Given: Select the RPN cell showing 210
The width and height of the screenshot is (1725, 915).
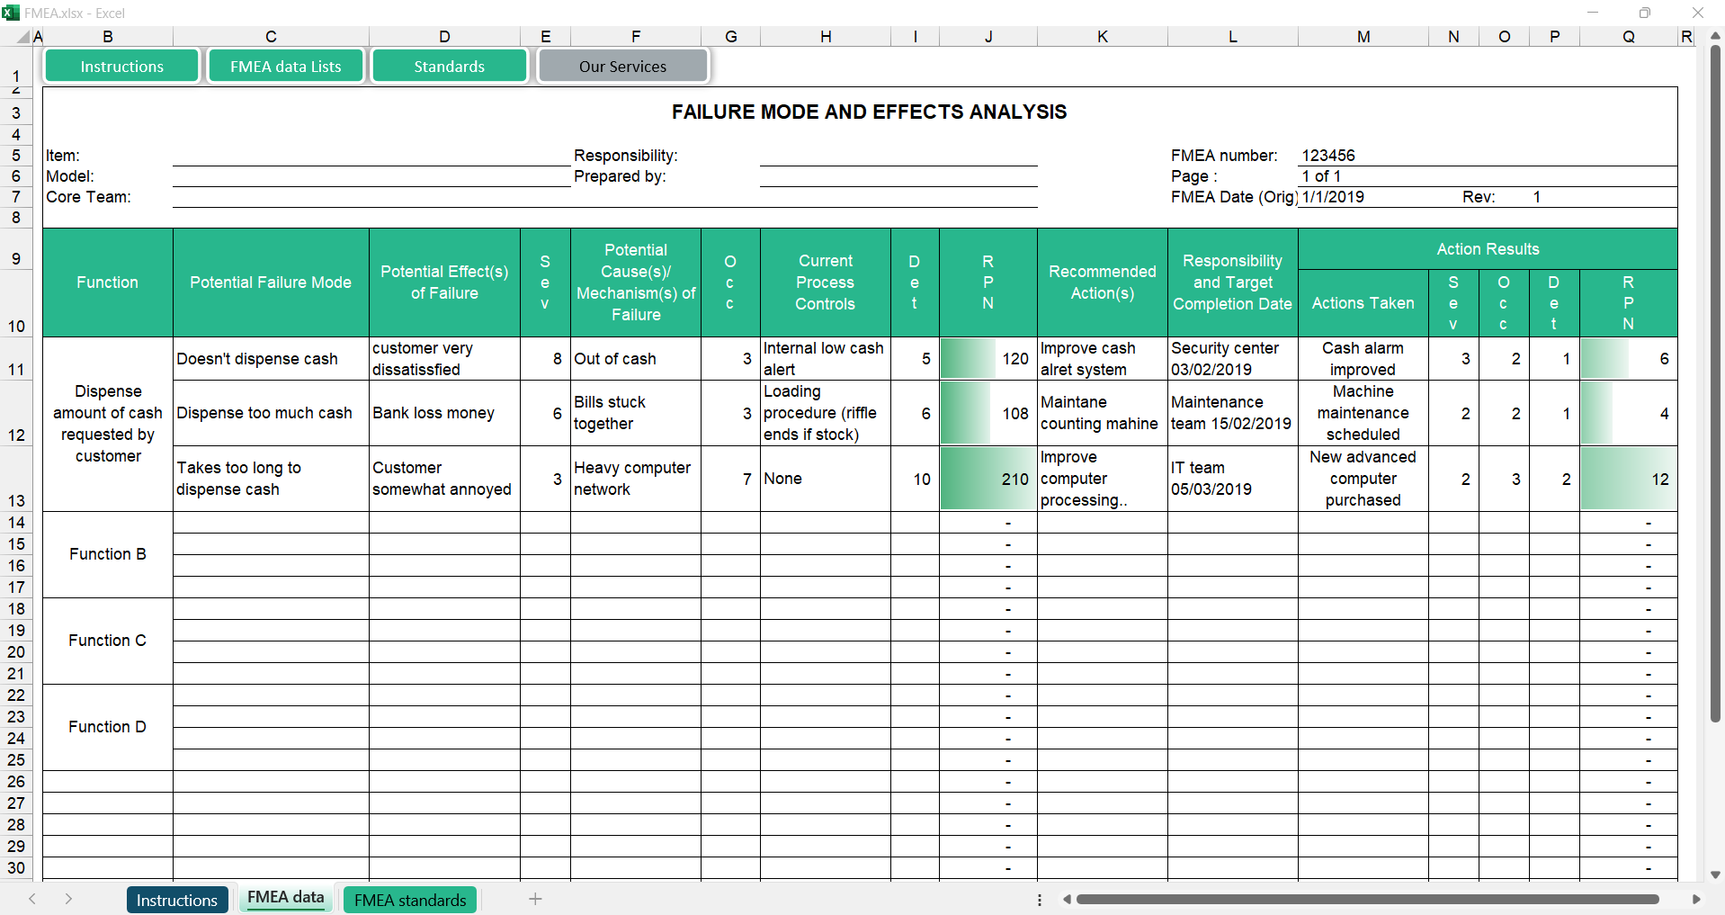Looking at the screenshot, I should [988, 479].
